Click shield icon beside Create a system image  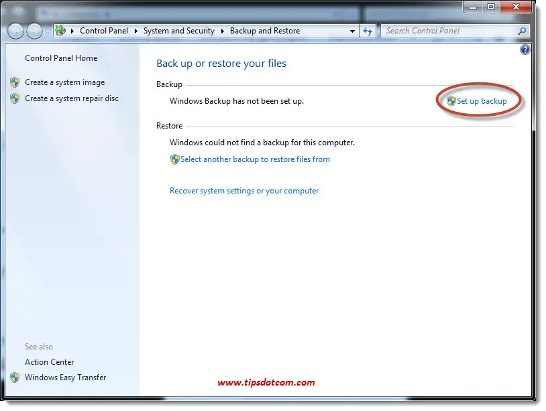click(15, 82)
